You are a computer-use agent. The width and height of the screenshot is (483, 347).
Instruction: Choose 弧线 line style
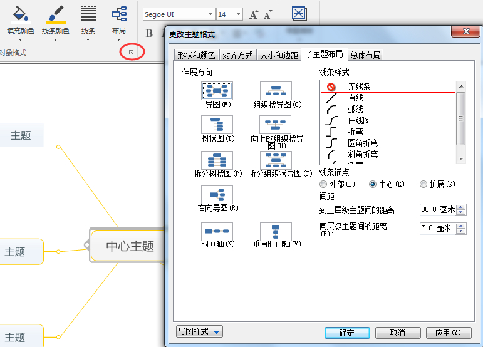click(388, 109)
